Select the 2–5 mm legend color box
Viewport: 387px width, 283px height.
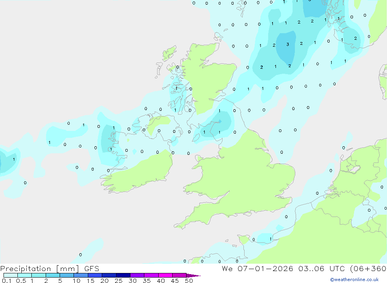[x=53, y=275]
